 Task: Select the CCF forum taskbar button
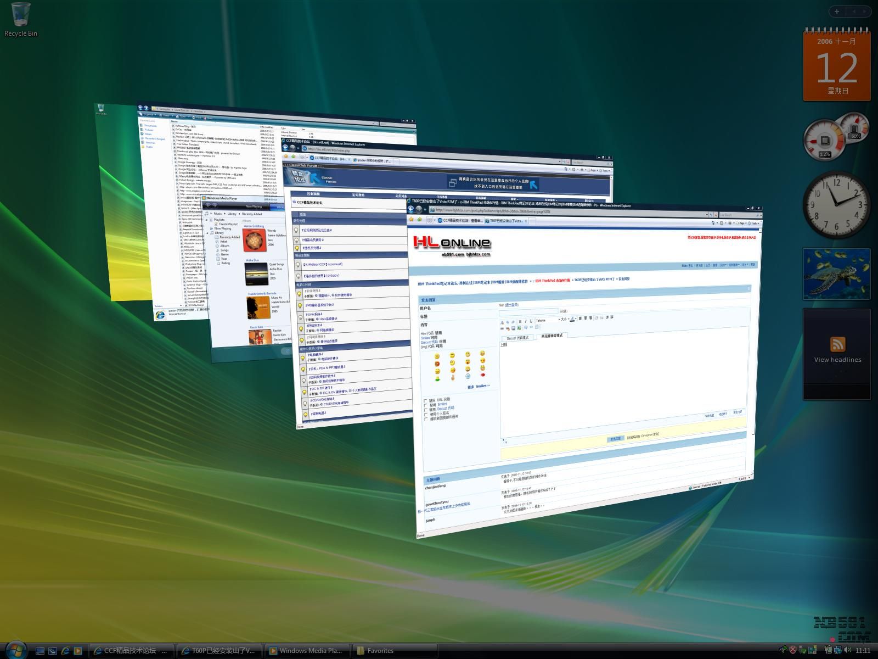coord(132,651)
